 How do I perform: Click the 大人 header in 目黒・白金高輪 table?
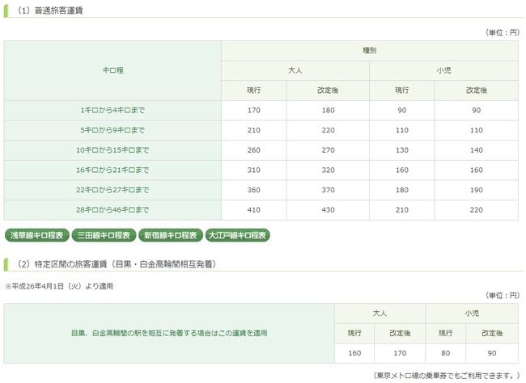tap(380, 314)
